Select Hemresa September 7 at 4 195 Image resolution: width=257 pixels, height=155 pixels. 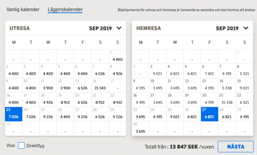(227, 71)
